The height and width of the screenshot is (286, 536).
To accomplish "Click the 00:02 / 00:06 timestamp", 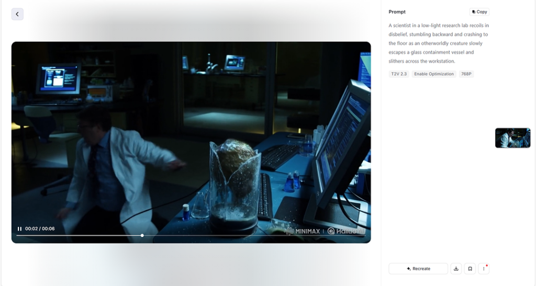I will (x=40, y=228).
